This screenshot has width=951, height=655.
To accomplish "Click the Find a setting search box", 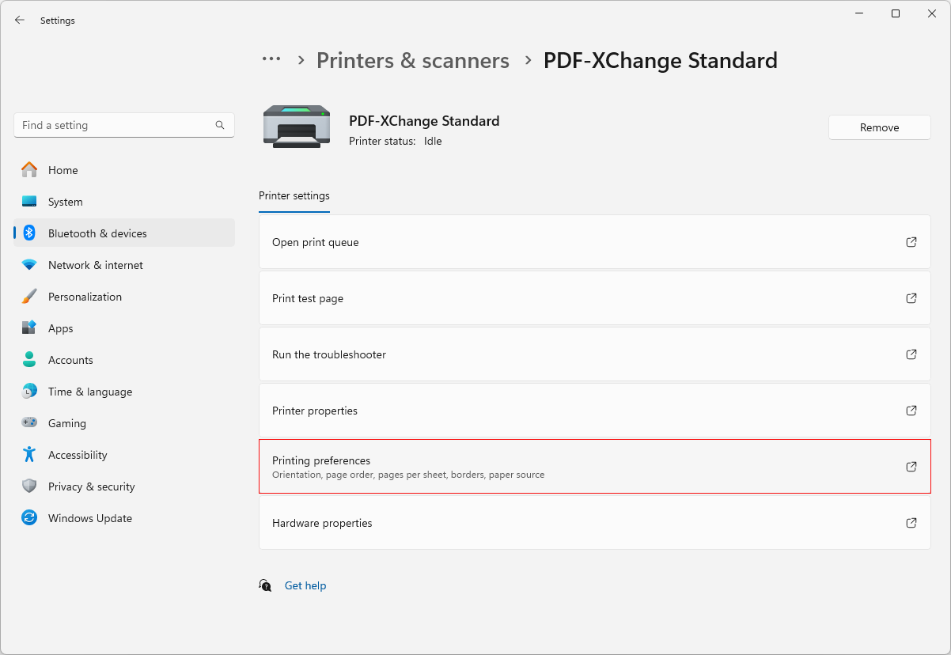I will point(124,125).
